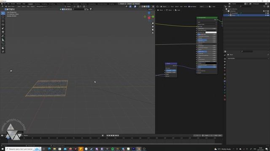Click the red X axis gizmo ball
The width and height of the screenshot is (270, 151).
[x=149, y=18]
